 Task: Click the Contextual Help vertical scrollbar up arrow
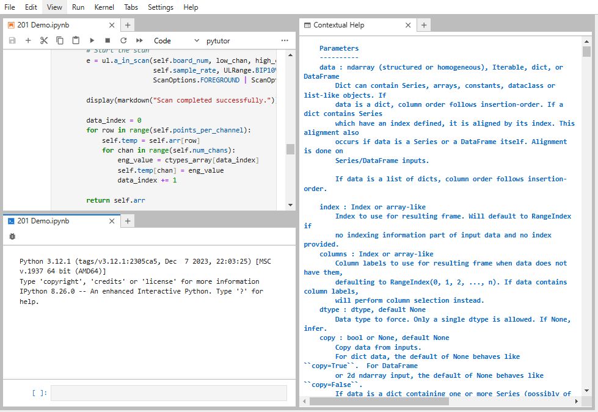tap(586, 41)
